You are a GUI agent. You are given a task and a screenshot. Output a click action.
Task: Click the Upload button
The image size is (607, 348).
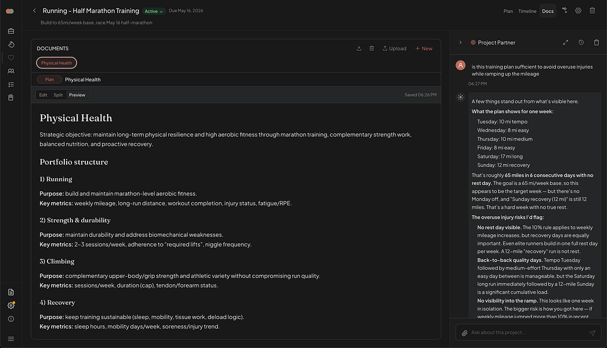point(394,48)
